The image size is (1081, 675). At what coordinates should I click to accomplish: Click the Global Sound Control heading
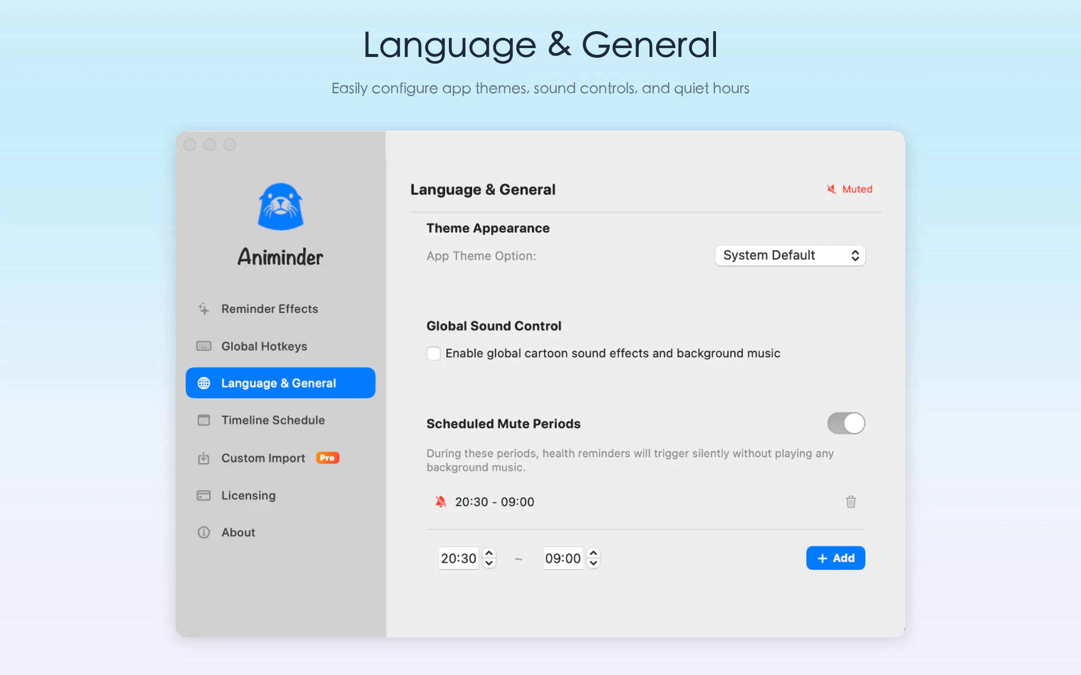[494, 326]
